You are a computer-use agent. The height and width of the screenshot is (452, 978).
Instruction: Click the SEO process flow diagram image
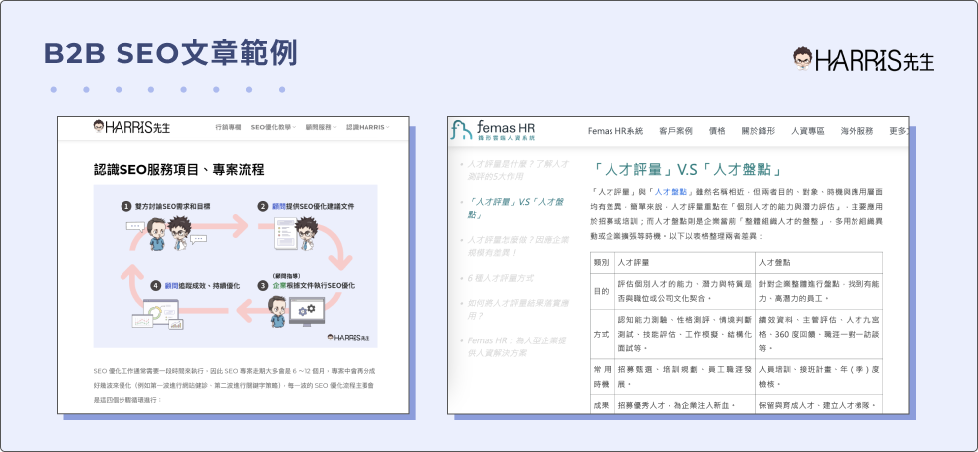235,266
